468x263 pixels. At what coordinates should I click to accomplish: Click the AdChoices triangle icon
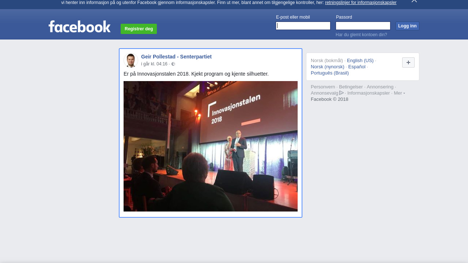pos(341,93)
